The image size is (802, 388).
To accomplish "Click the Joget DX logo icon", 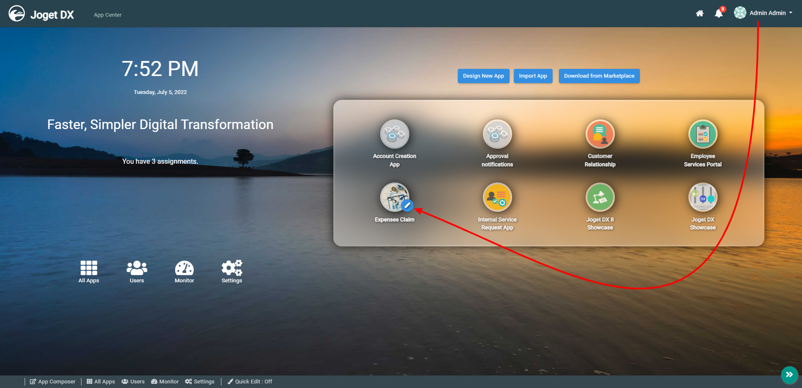I will (x=17, y=13).
